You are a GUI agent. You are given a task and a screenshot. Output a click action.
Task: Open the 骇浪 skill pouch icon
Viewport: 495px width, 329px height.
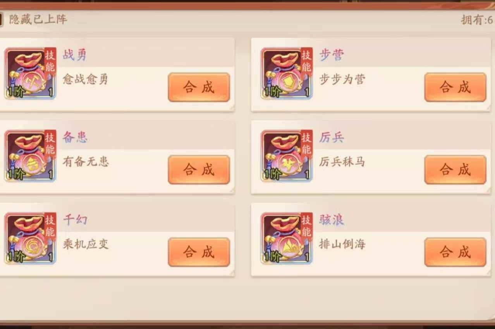pyautogui.click(x=287, y=239)
